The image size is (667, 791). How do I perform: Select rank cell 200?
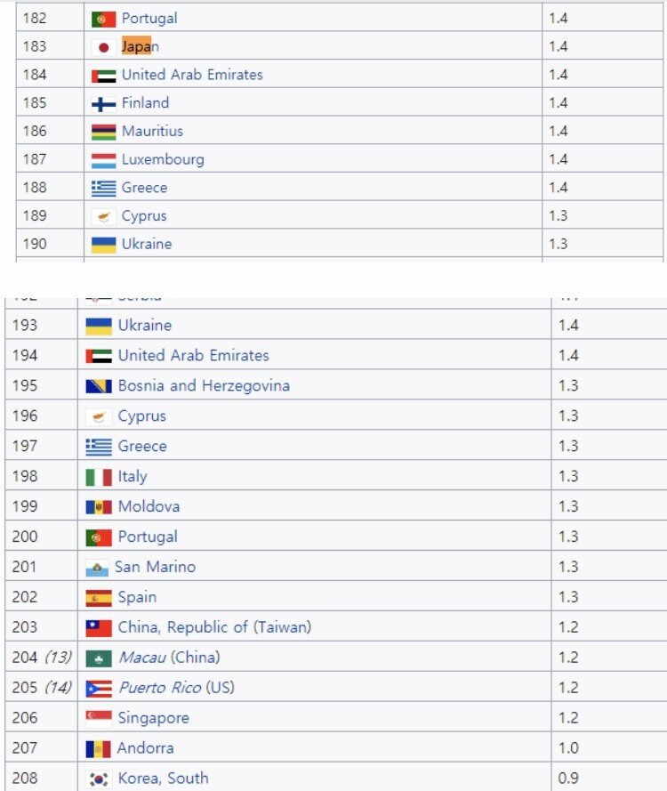41,537
